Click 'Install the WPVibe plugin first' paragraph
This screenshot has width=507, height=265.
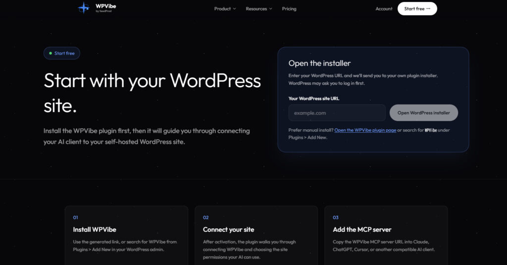tap(147, 136)
